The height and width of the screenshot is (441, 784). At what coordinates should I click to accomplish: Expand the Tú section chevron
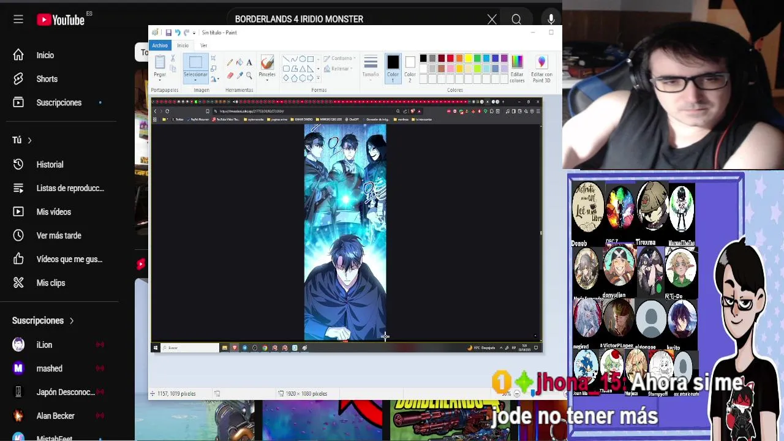(29, 140)
